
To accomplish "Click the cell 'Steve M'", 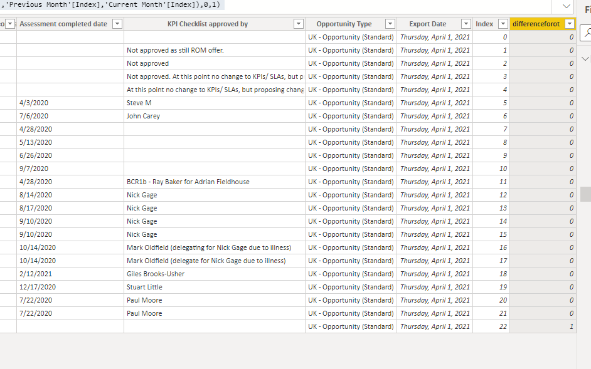I will coord(215,103).
